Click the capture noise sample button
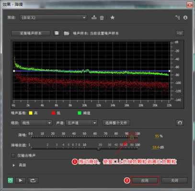The height and width of the screenshot is (191, 195). point(31,33)
